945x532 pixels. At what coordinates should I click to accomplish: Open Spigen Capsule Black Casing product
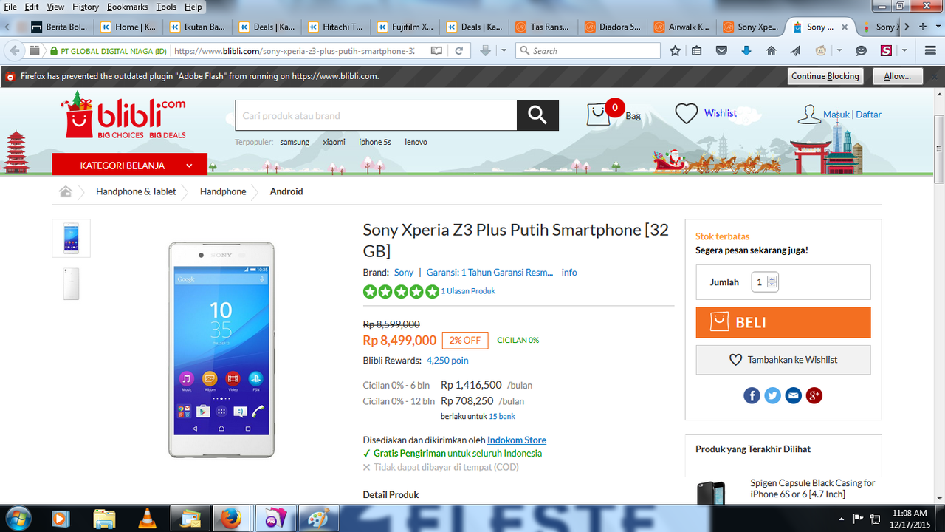(812, 488)
